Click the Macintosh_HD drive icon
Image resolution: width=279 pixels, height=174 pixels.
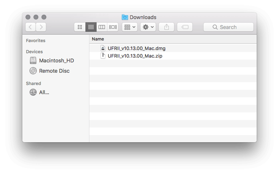tap(33, 60)
